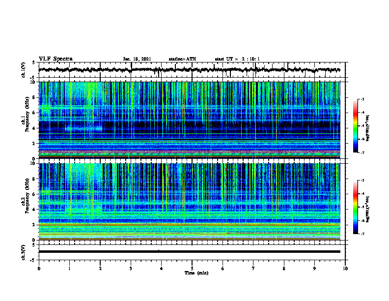Select the ch.2 "Frequency (kHz)" axis label

27,196
